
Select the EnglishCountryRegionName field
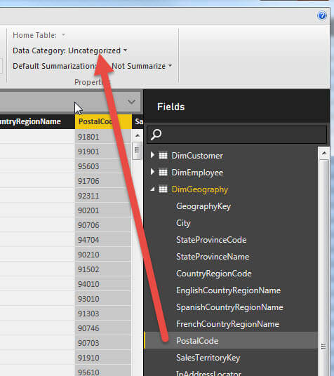coord(229,290)
